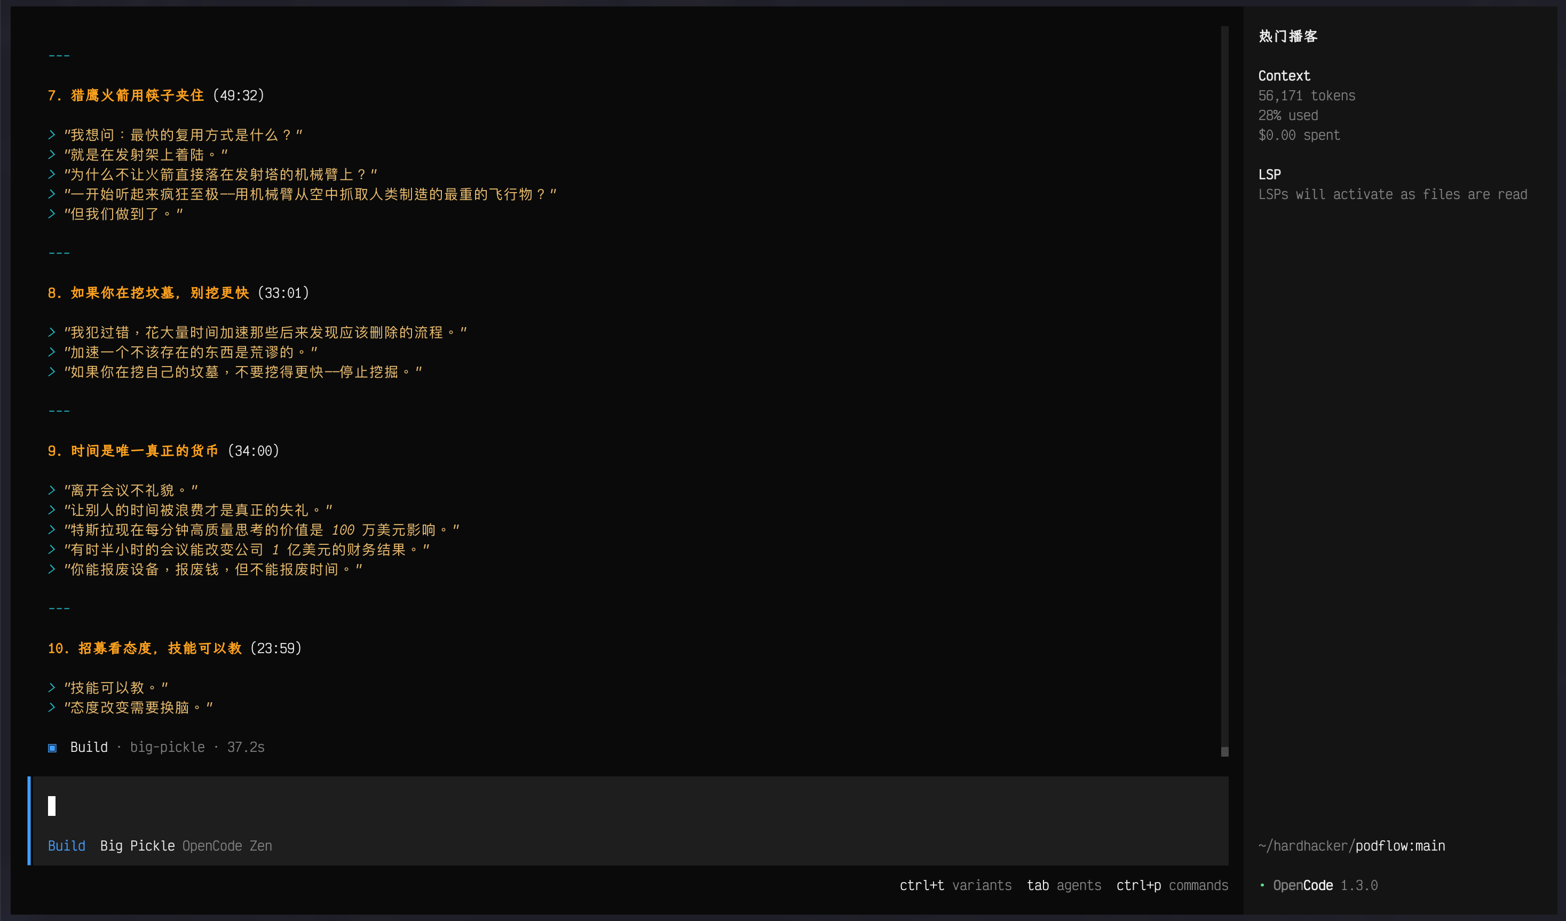The width and height of the screenshot is (1566, 921).
Task: Click the podflow:main path label
Action: click(1399, 846)
